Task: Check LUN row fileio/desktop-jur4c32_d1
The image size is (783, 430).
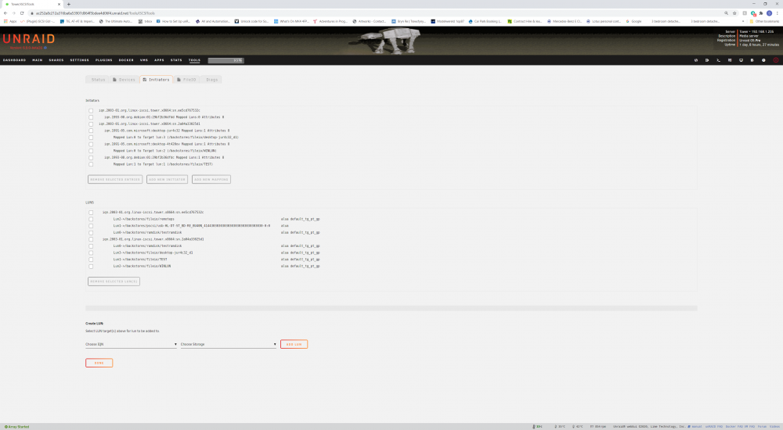Action: point(91,253)
